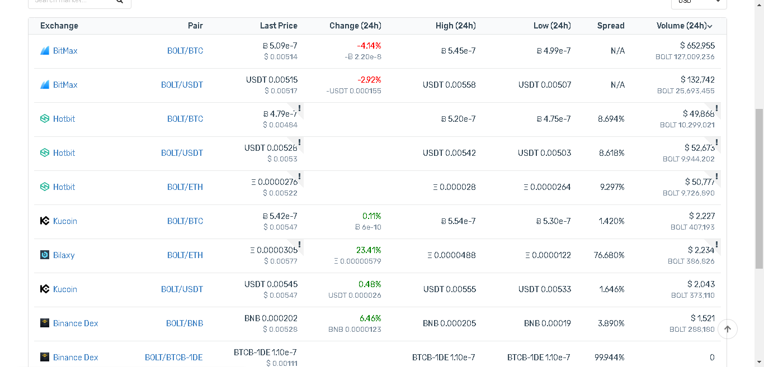Sort by Change (24h) column header
Image resolution: width=764 pixels, height=367 pixels.
(355, 26)
